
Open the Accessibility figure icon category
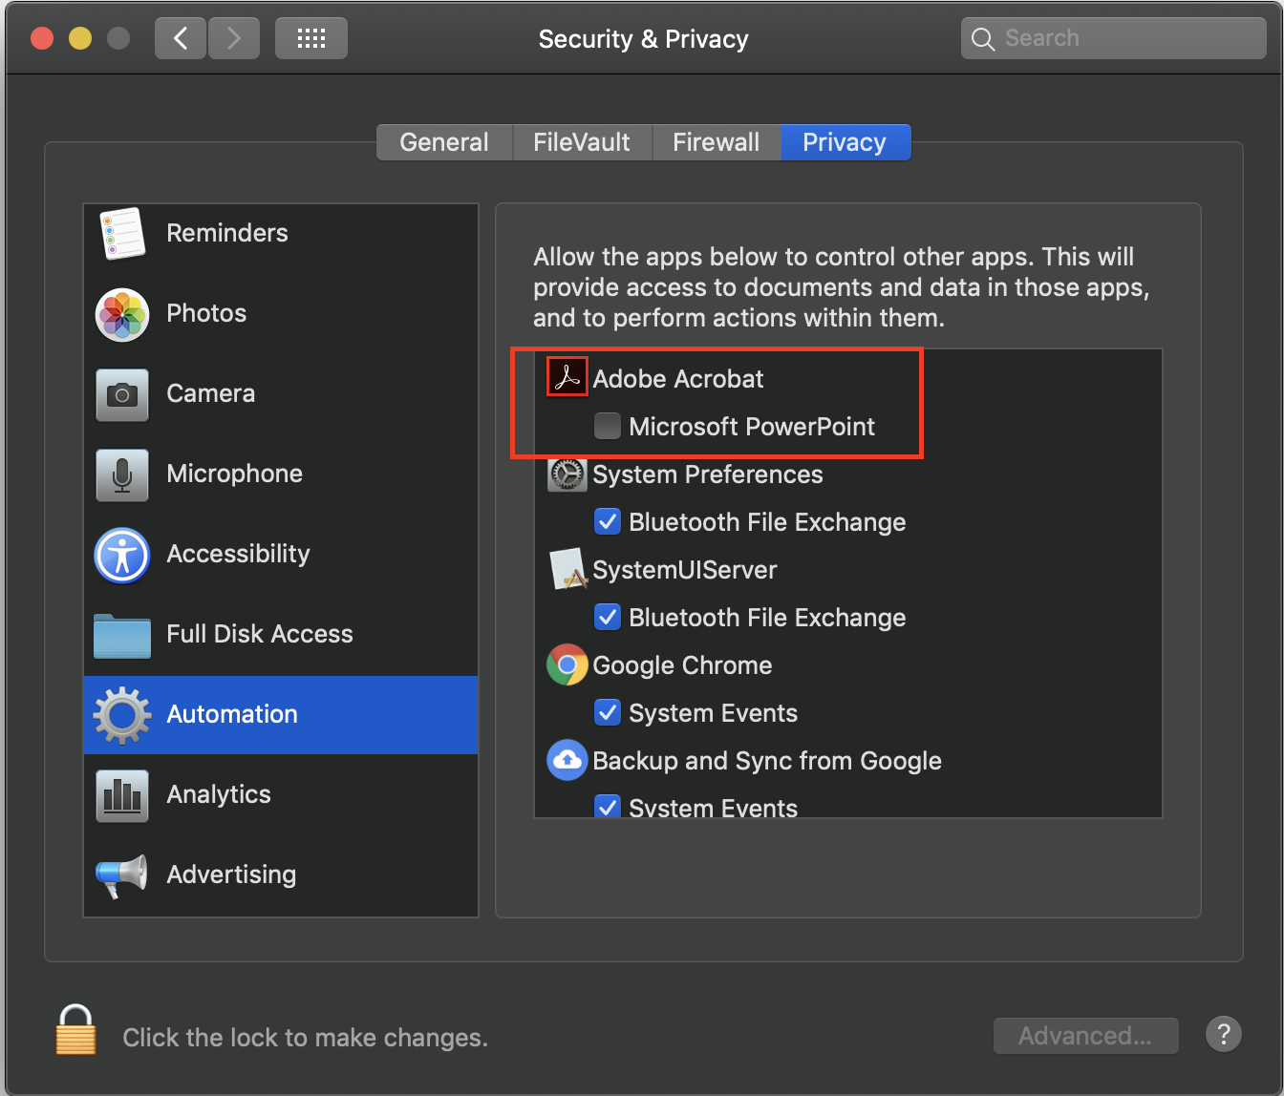tap(122, 555)
